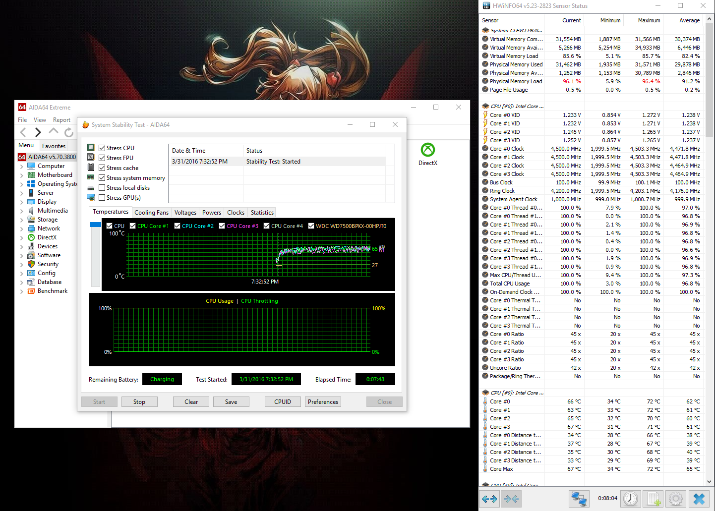The height and width of the screenshot is (511, 715).
Task: Expand the Network tree node
Action: tap(22, 229)
